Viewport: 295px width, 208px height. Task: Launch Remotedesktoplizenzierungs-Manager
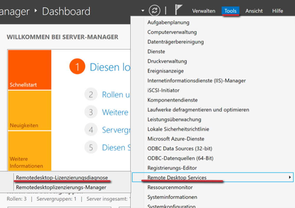pyautogui.click(x=61, y=187)
